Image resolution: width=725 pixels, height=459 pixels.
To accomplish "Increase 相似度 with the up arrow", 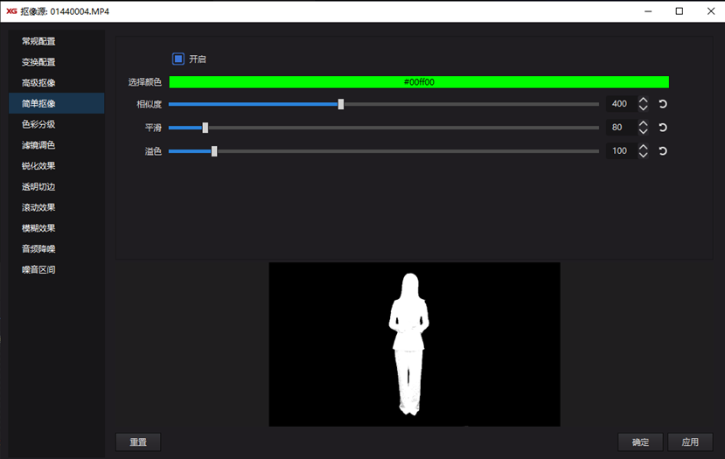I will pos(643,100).
